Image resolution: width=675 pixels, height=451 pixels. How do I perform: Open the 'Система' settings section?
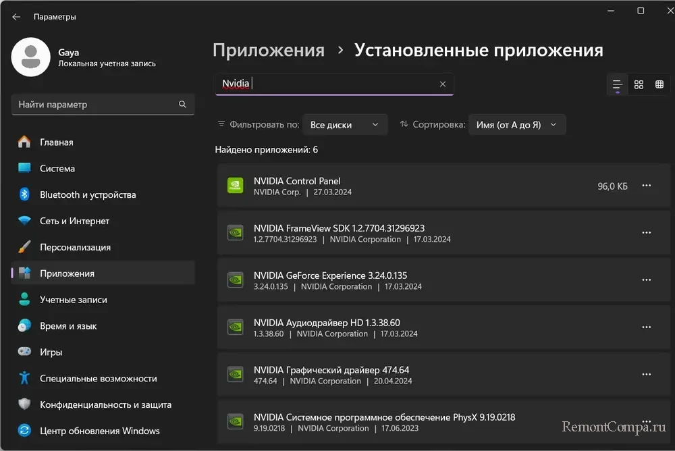click(x=57, y=169)
